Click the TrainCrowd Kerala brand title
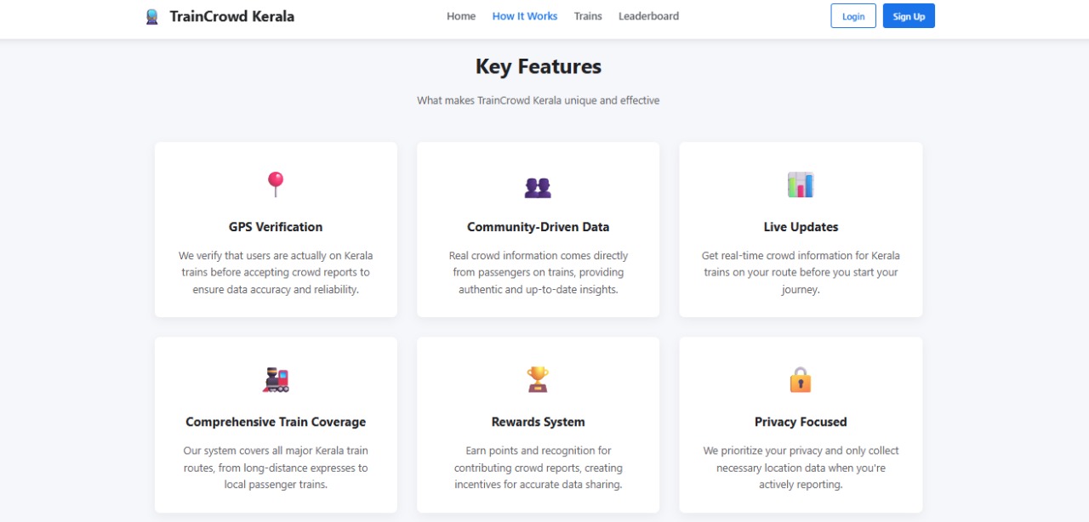The width and height of the screenshot is (1089, 522). point(232,16)
